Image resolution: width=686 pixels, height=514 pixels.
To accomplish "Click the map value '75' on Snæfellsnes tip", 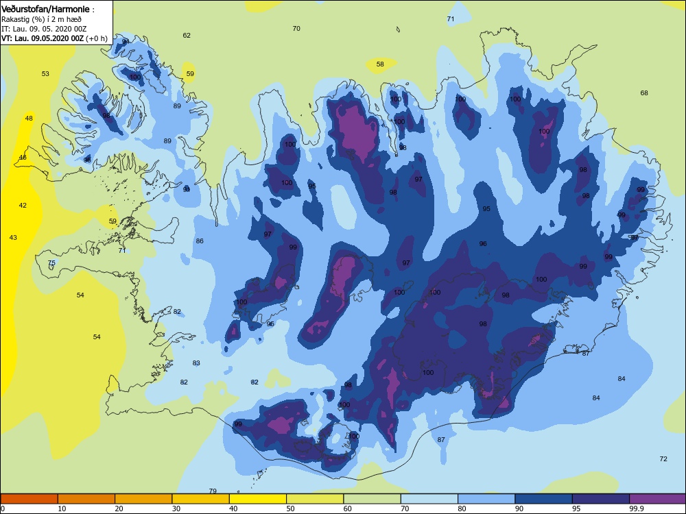I will [51, 263].
